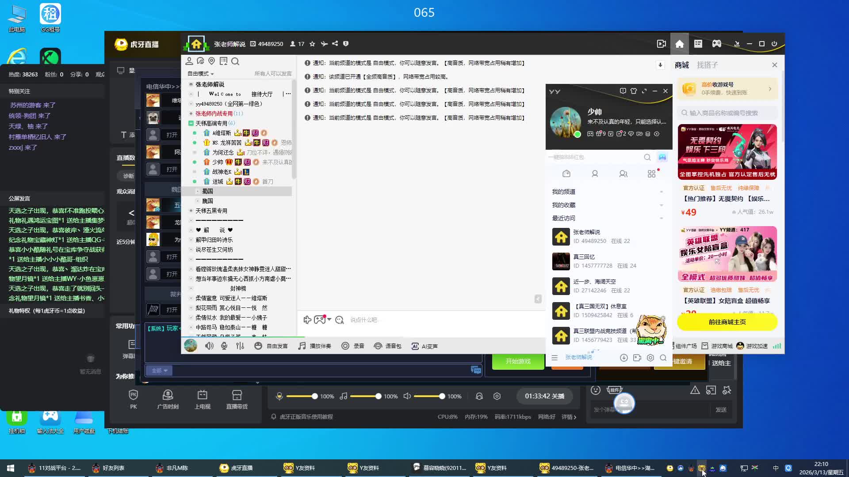Screen dimensions: 849x477
Task: Collapse the 天梯高端专用 channel group
Action: (x=191, y=123)
